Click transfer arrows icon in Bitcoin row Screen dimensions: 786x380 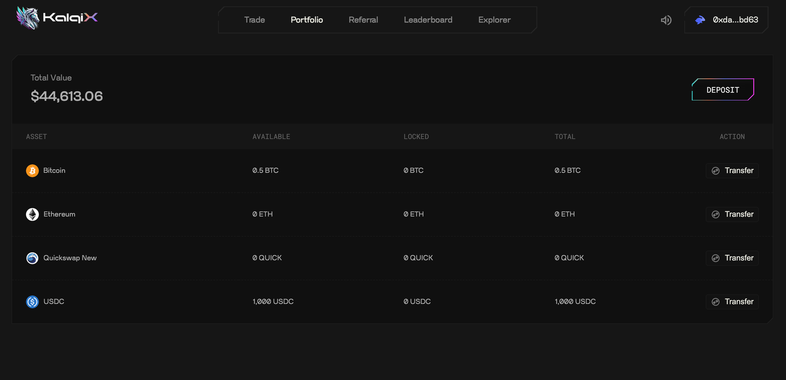click(x=716, y=171)
